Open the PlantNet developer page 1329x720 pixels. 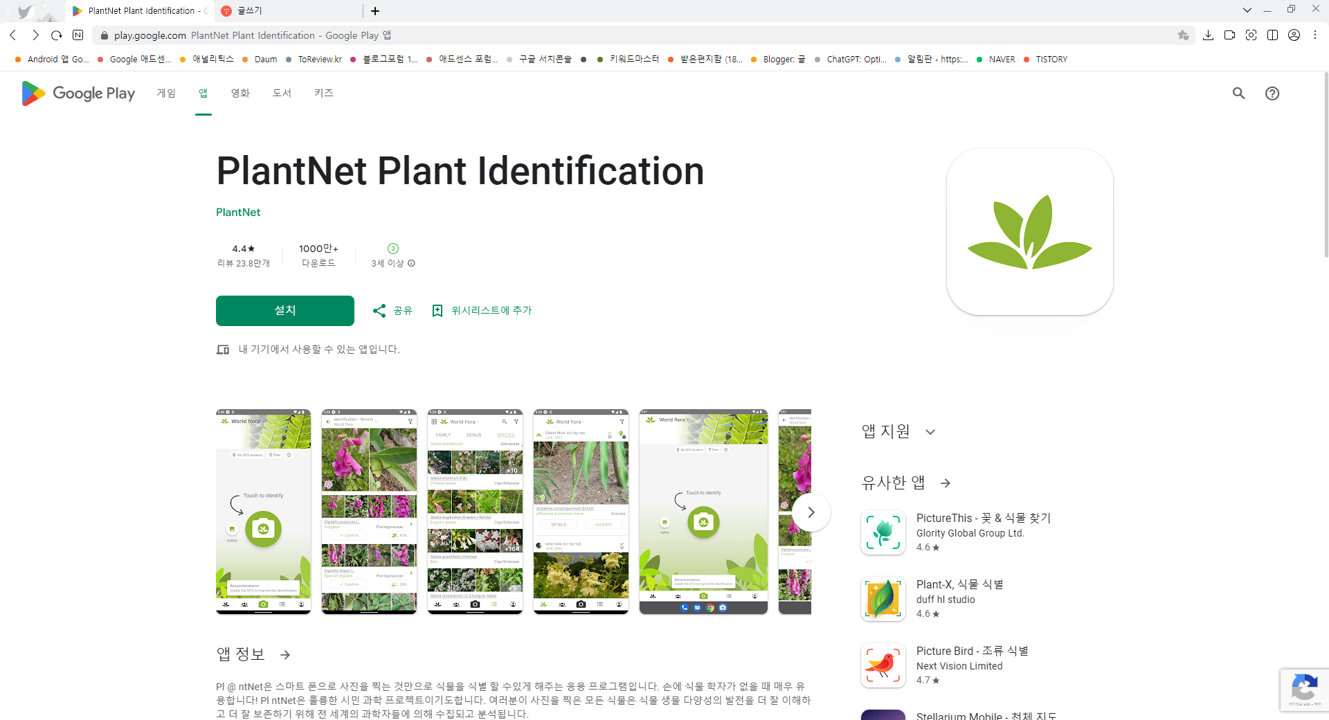[x=237, y=212]
